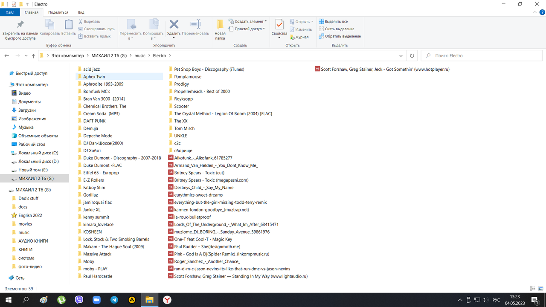
Task: Expand address bar history dropdown
Action: point(401,56)
